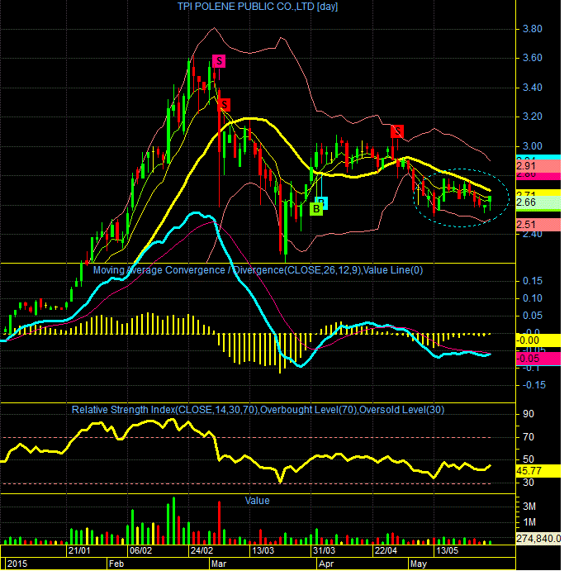The height and width of the screenshot is (571, 569).
Task: Click the cyan B buy signal marker
Action: [x=324, y=202]
